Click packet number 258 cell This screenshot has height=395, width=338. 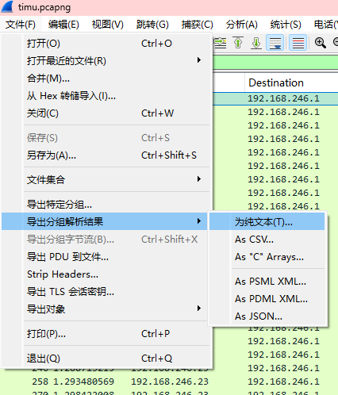40,382
